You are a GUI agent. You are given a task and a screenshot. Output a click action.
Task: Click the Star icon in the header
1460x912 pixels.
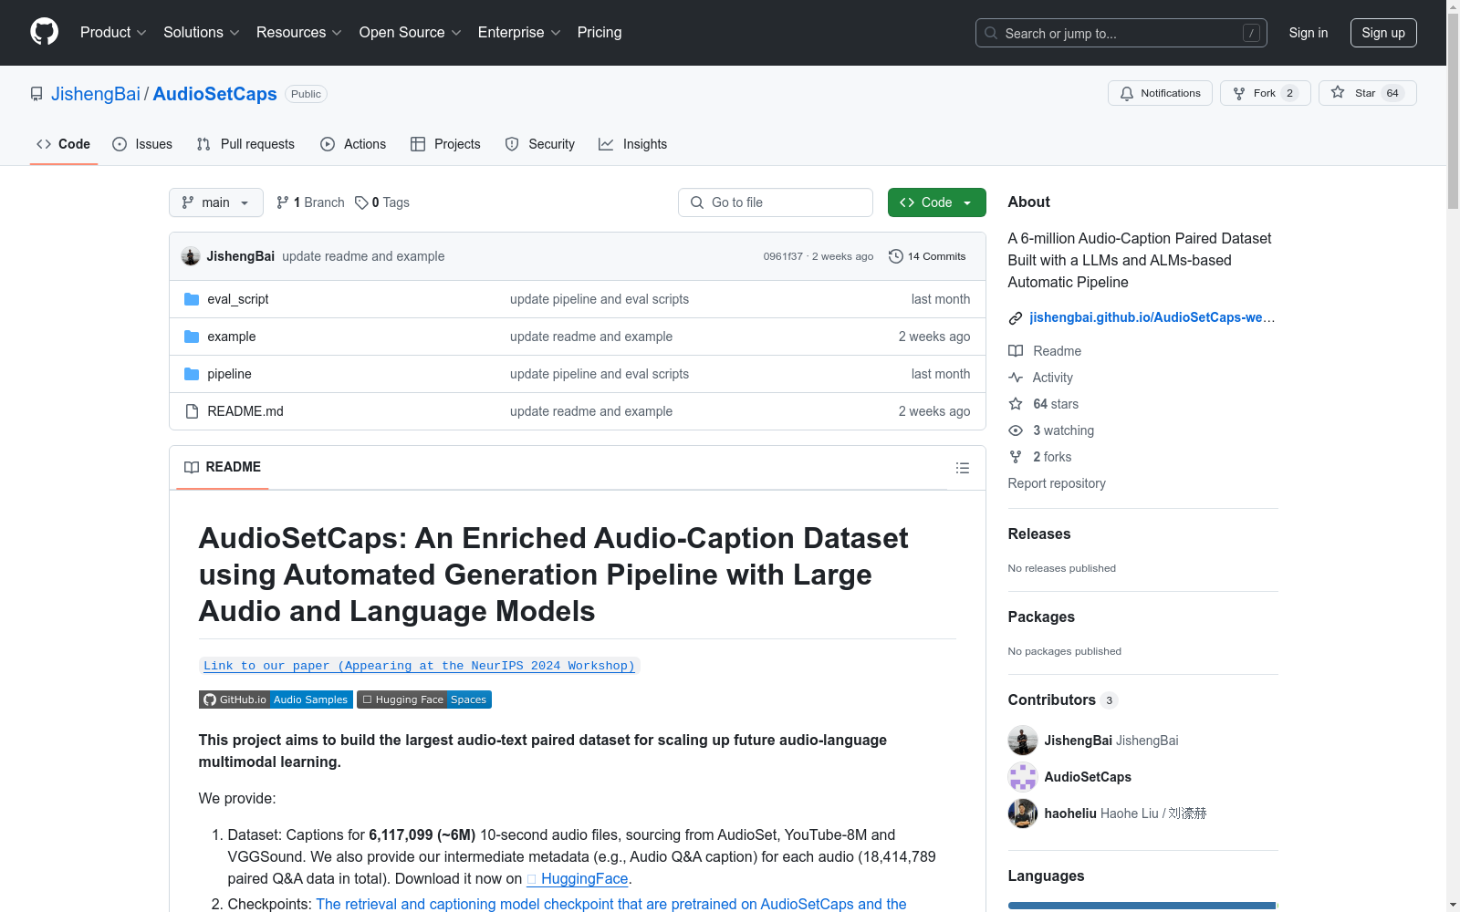[x=1338, y=92]
